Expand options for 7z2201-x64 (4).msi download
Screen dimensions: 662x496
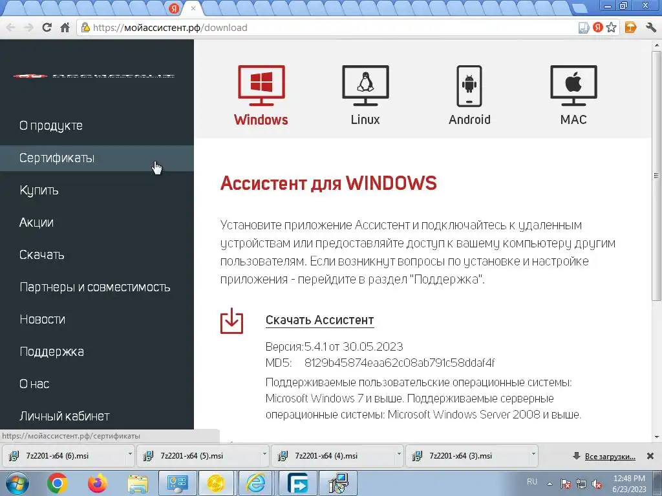click(x=398, y=455)
